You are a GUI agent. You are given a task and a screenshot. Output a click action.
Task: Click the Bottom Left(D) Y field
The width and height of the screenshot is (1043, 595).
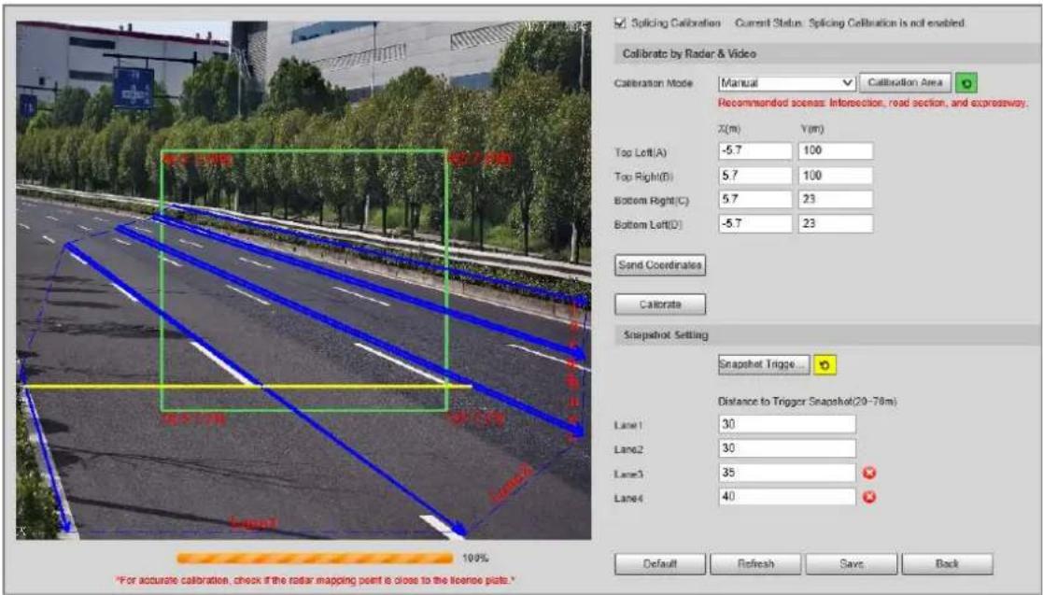836,223
